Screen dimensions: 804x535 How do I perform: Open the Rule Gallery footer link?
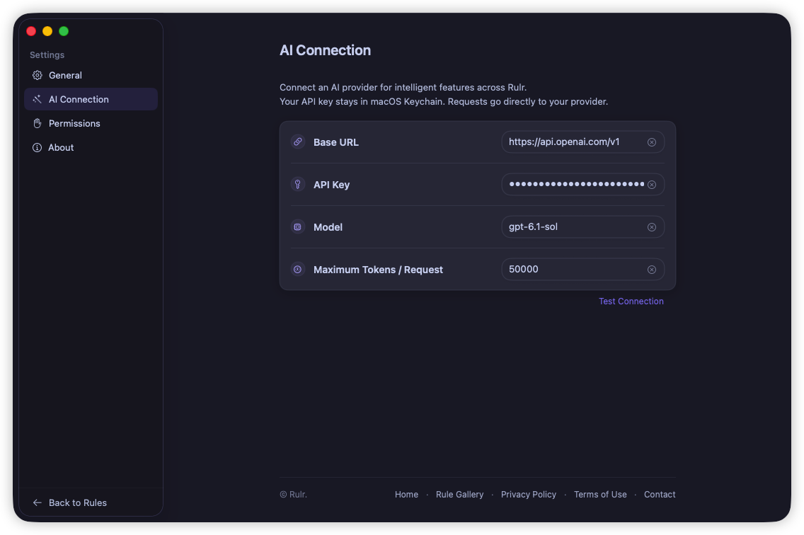[459, 495]
